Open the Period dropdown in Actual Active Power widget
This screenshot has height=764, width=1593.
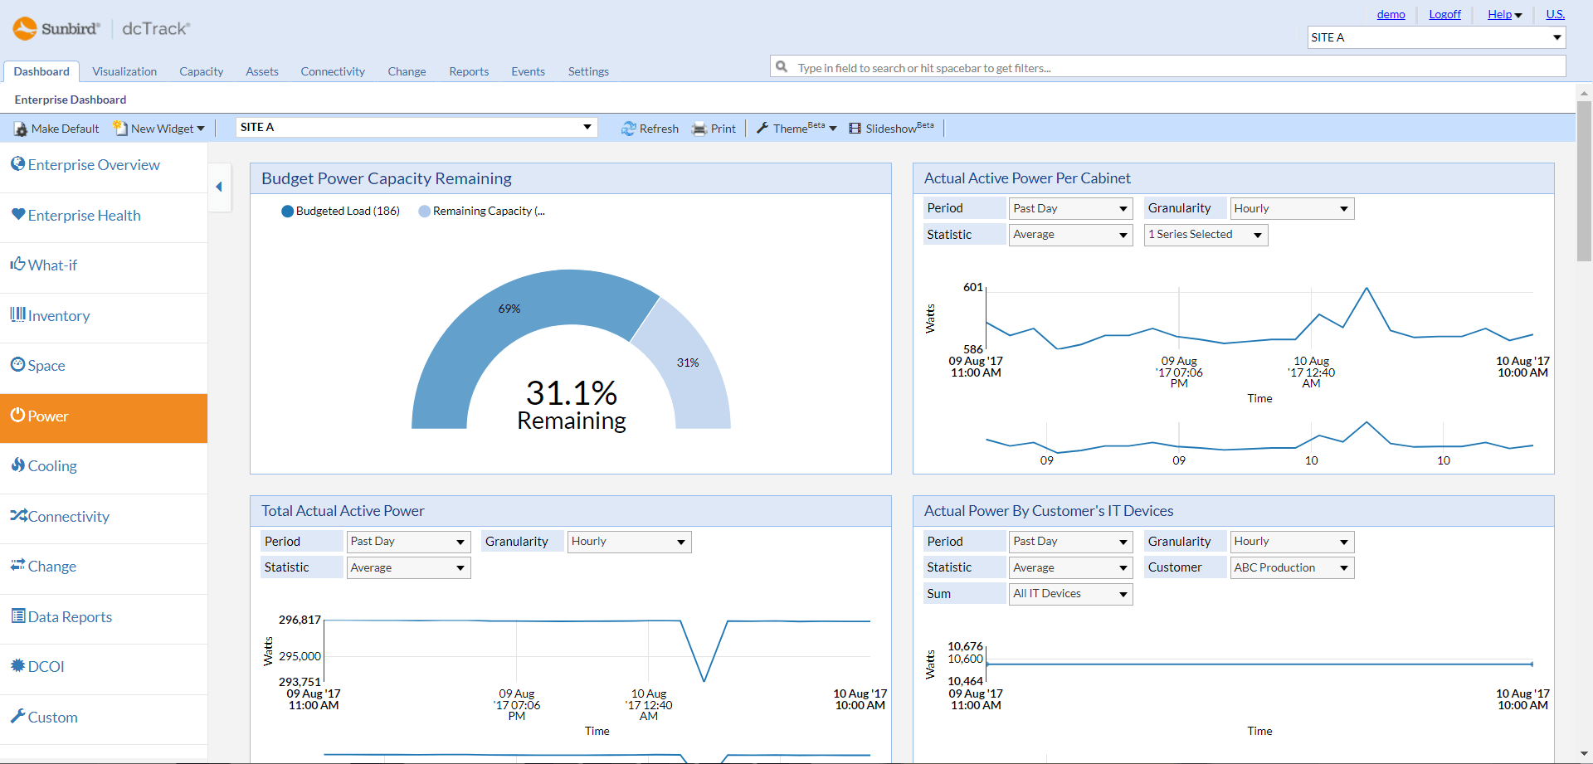(1070, 208)
